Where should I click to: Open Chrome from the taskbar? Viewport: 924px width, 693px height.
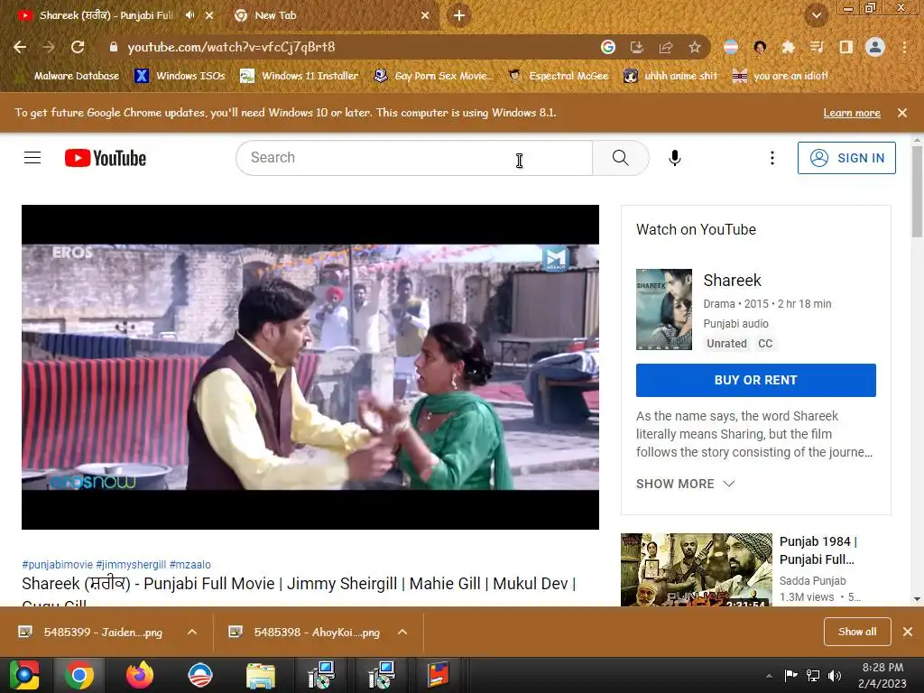pos(79,675)
